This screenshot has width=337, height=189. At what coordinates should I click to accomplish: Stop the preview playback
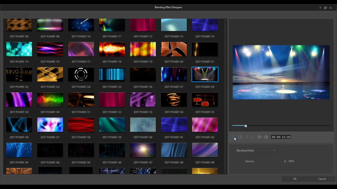pyautogui.click(x=240, y=137)
